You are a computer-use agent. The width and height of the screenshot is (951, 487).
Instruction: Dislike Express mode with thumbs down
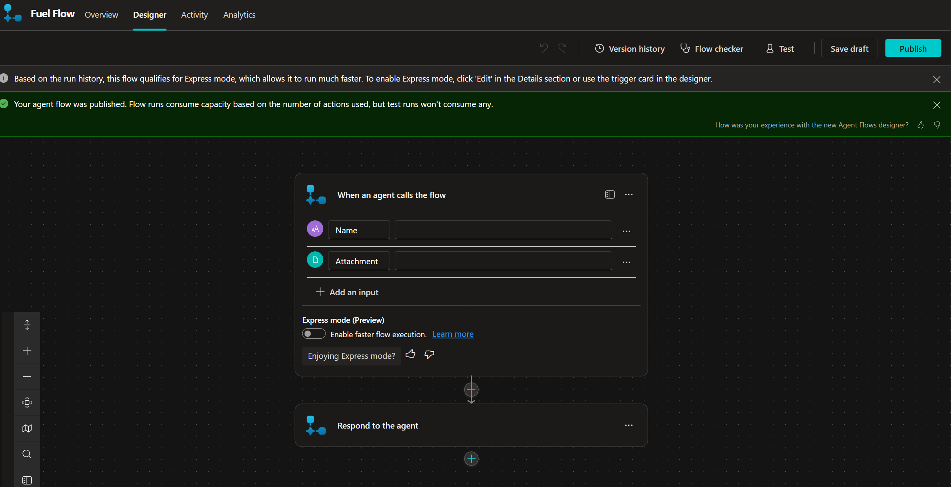pos(430,354)
